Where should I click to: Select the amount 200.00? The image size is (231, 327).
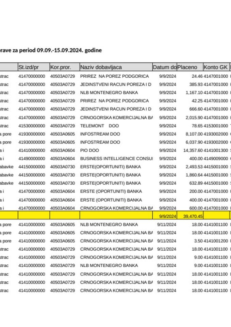pyautogui.click(x=196, y=191)
